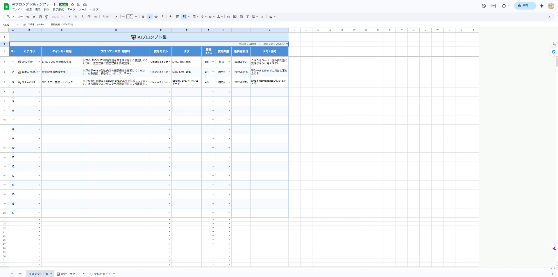
Task: Open the version history clock icon
Action: point(484,6)
